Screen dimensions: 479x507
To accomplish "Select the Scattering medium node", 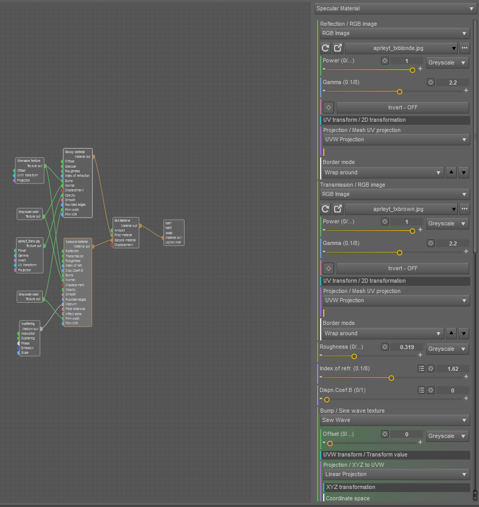I will 29,338.
